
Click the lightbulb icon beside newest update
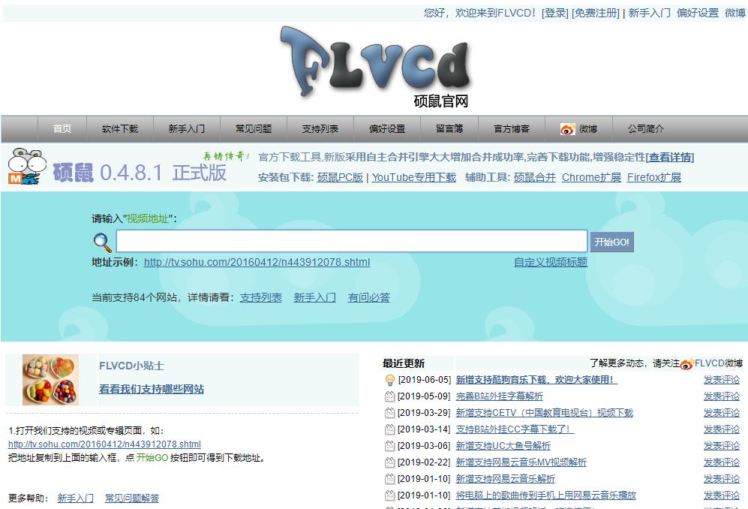click(389, 380)
